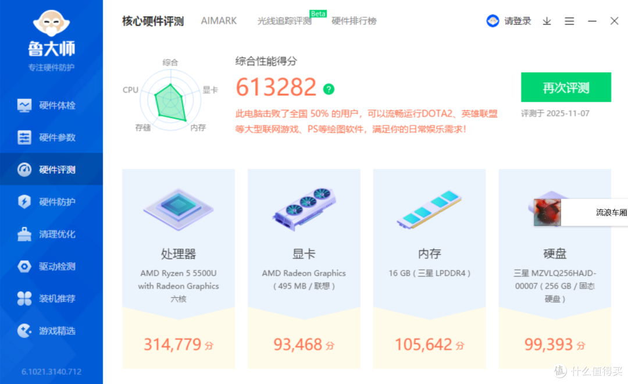This screenshot has width=628, height=384.
Task: Click the 流浪车厢 thumbnail image
Action: (548, 212)
